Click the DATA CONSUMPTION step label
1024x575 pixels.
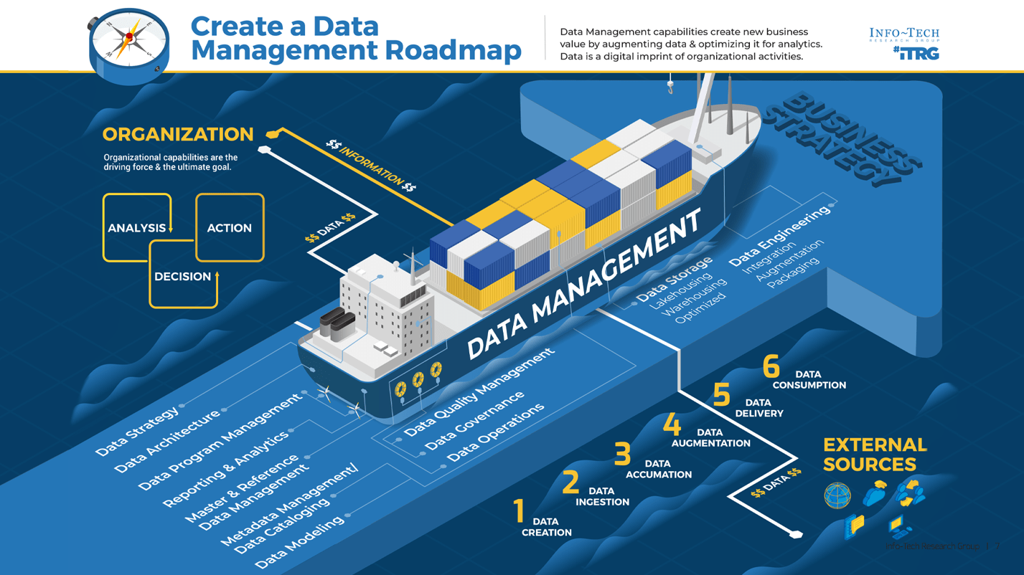pyautogui.click(x=809, y=380)
